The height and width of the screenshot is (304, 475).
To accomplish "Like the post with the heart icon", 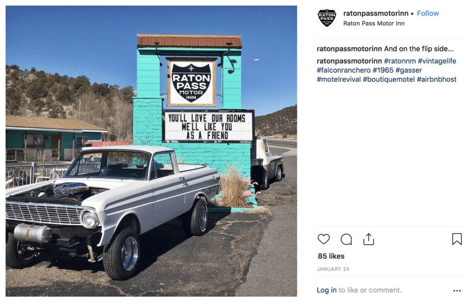I will (x=323, y=239).
